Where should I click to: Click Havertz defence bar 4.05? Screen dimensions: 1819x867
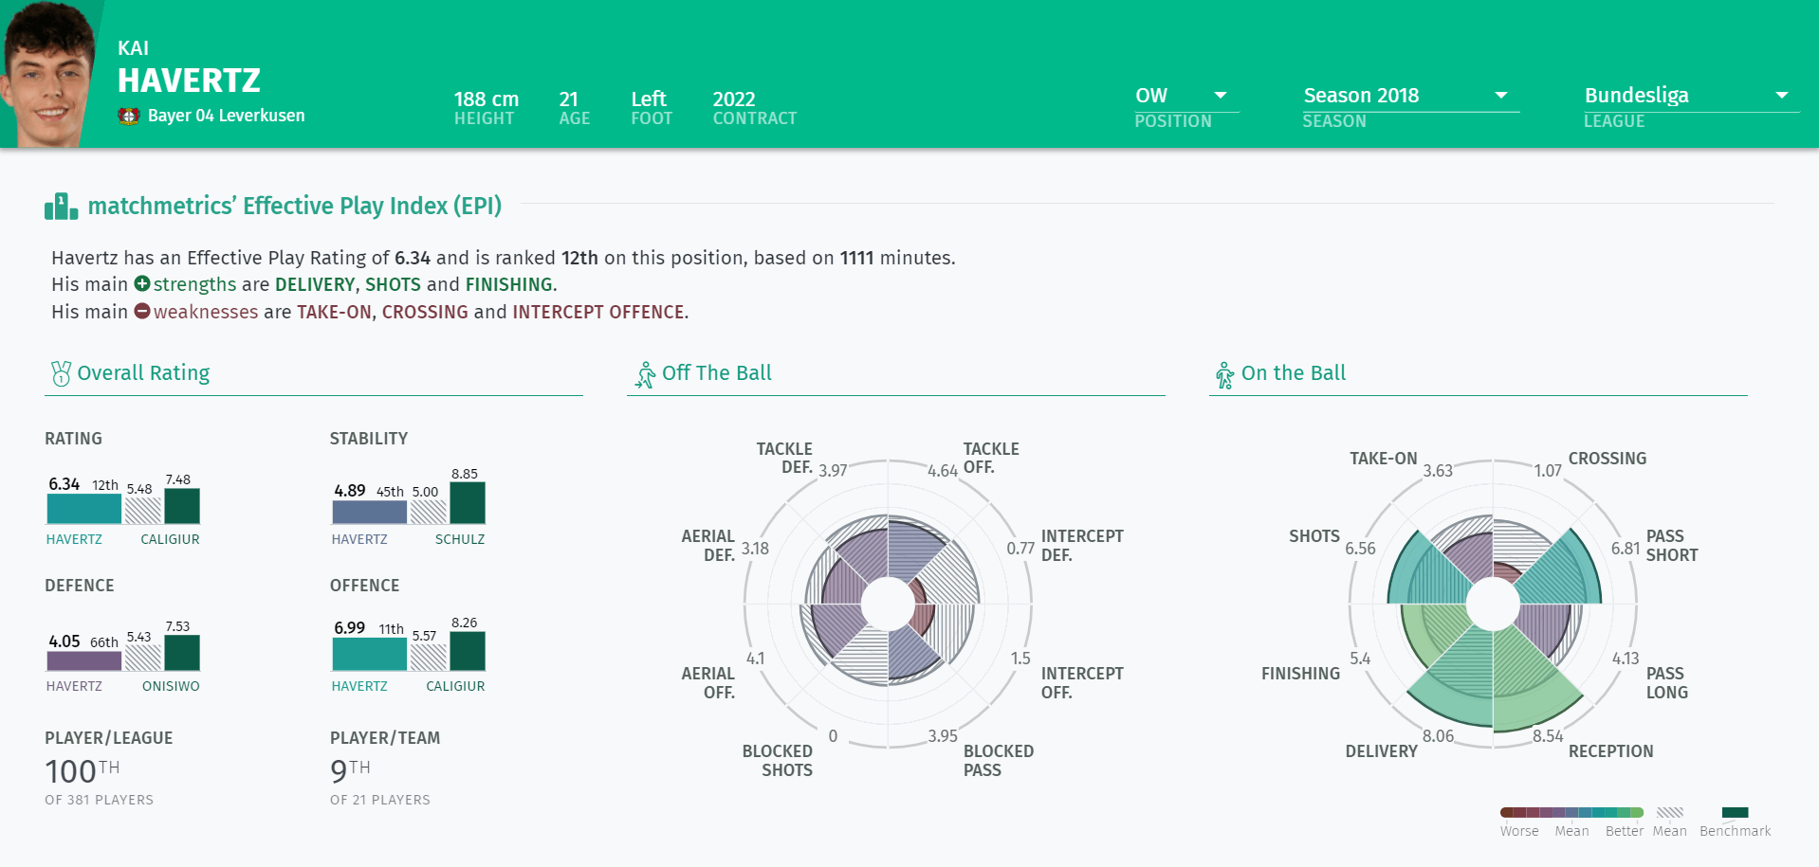pos(84,660)
